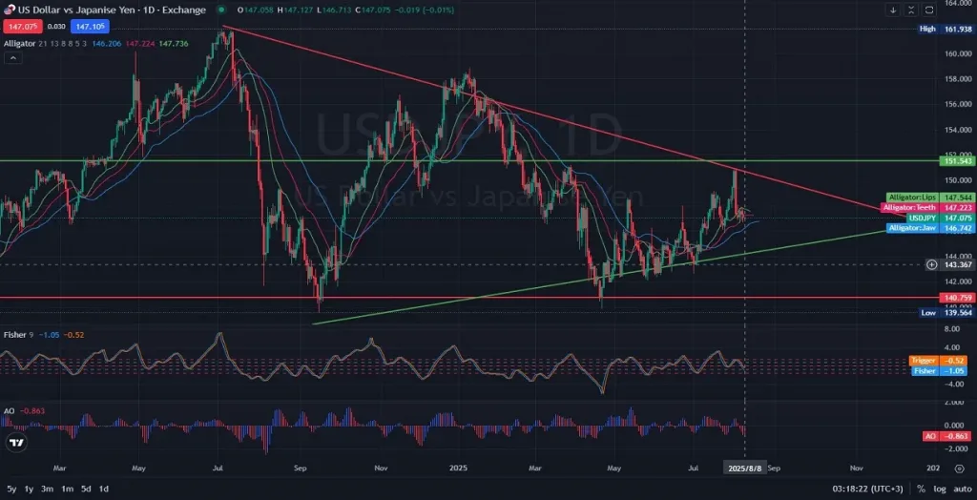Image resolution: width=977 pixels, height=500 pixels.
Task: Select the 5d time range
Action: (86, 489)
